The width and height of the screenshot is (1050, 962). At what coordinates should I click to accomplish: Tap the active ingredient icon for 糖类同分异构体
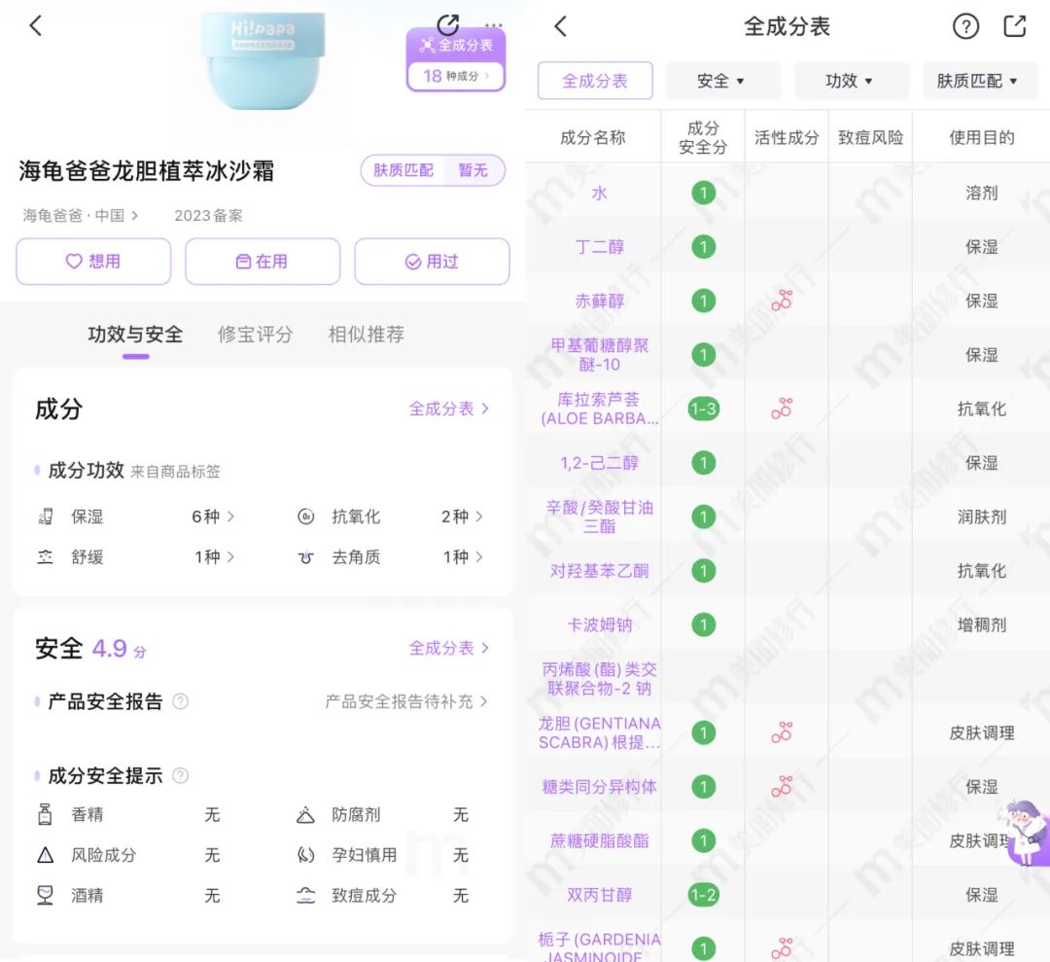(782, 787)
